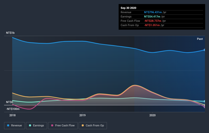Click the Past label on the chart
Image resolution: width=209 pixels, height=133 pixels.
tap(200, 39)
